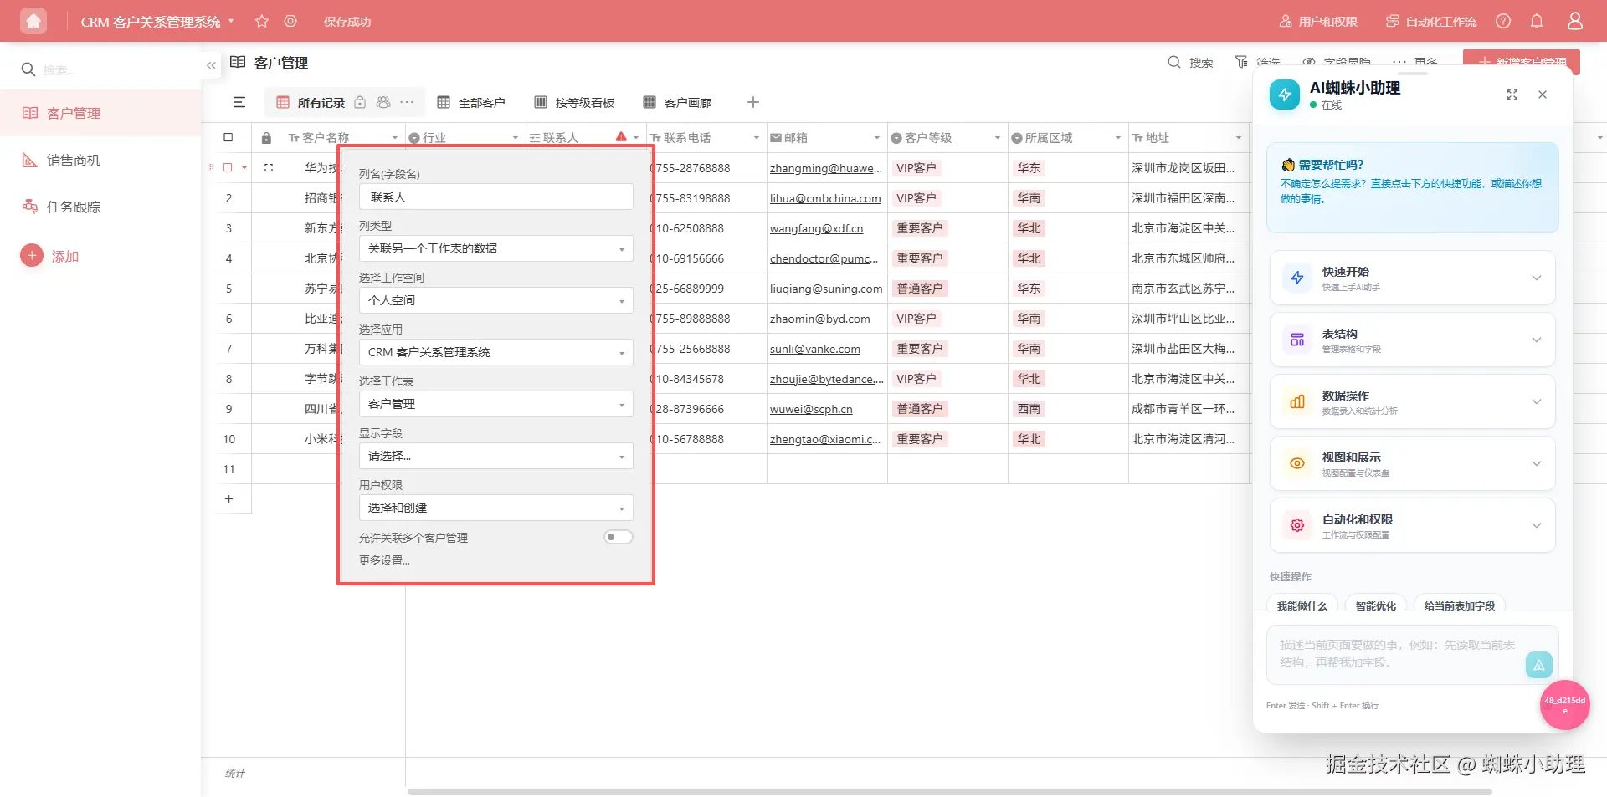
Task: Click the 西南 region tag in row 9
Action: (x=1029, y=409)
